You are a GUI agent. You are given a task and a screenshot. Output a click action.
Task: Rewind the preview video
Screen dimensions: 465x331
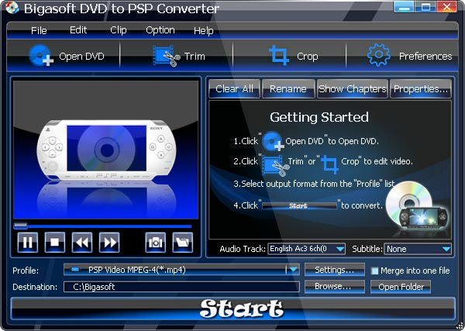pos(82,243)
